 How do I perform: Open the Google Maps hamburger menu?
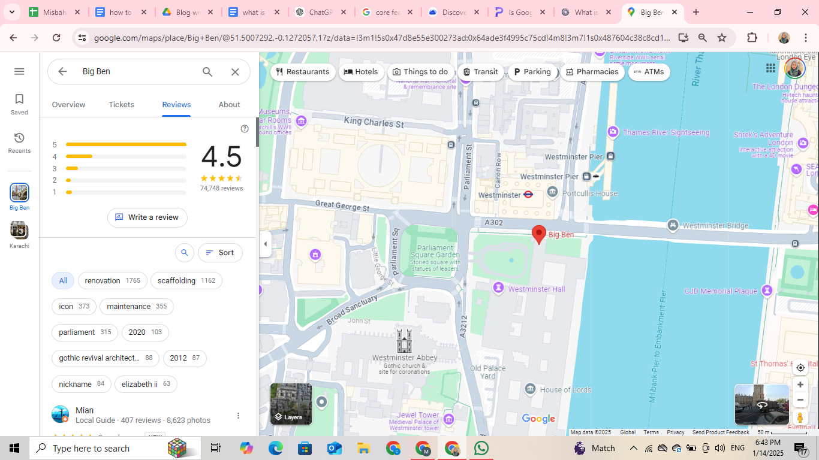point(19,72)
